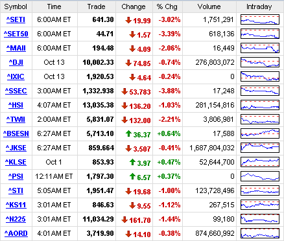This screenshot has height=241, width=284.
Task: Open the ^SSEC symbol link
Action: (x=16, y=91)
